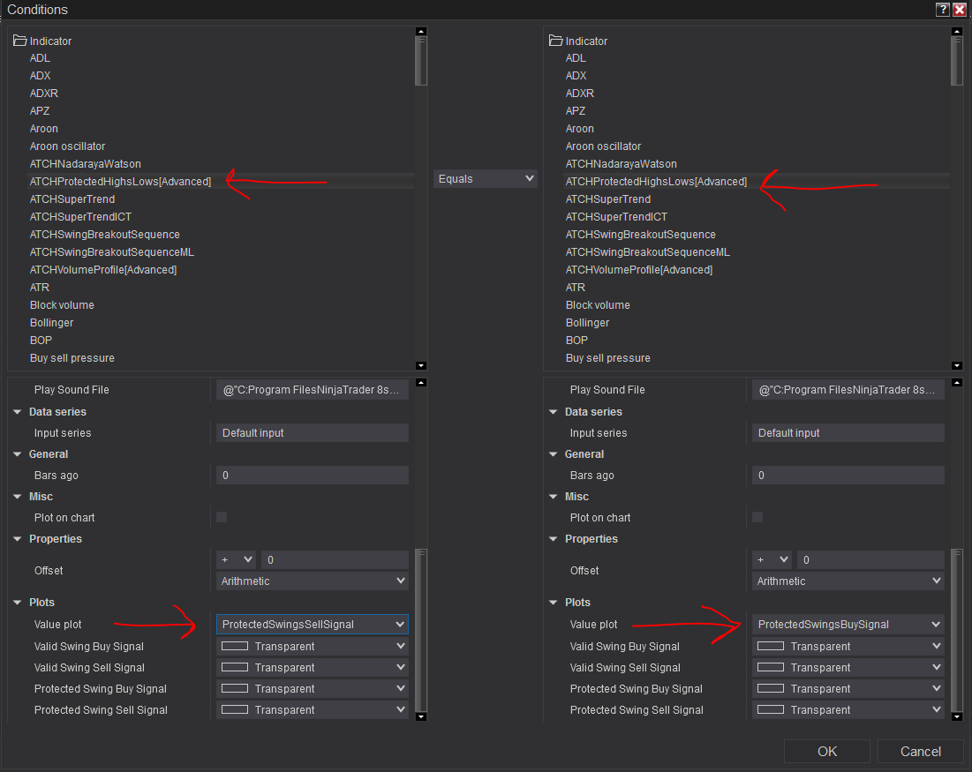
Task: Select ATCHProtectedHighsLows[Advanced] in left list
Action: [120, 182]
